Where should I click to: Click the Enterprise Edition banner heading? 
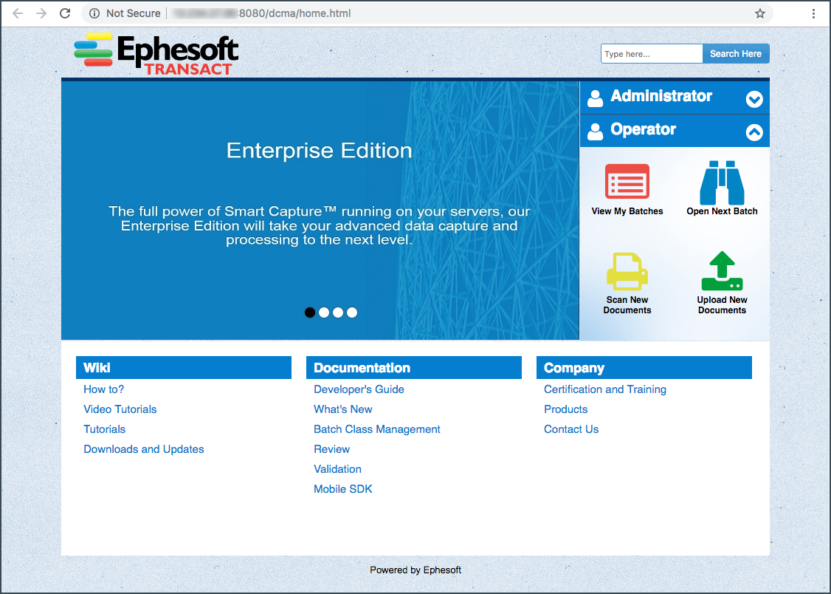(x=319, y=151)
